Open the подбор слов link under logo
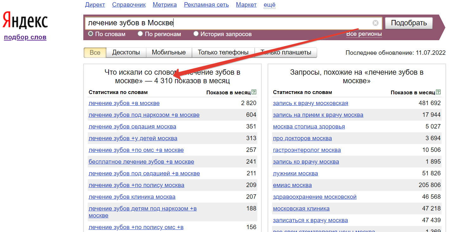Image resolution: width=459 pixels, height=232 pixels. click(25, 37)
